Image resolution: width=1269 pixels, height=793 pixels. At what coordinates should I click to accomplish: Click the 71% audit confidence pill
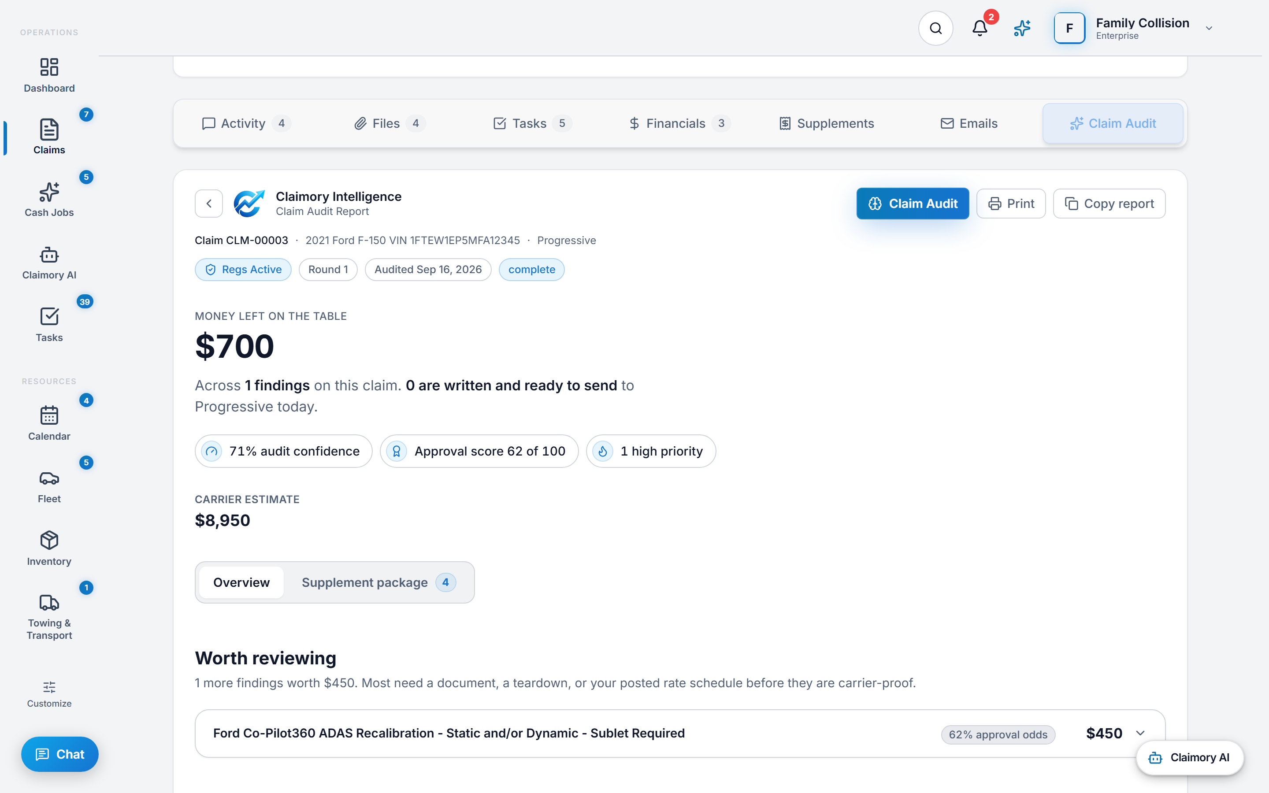(283, 451)
